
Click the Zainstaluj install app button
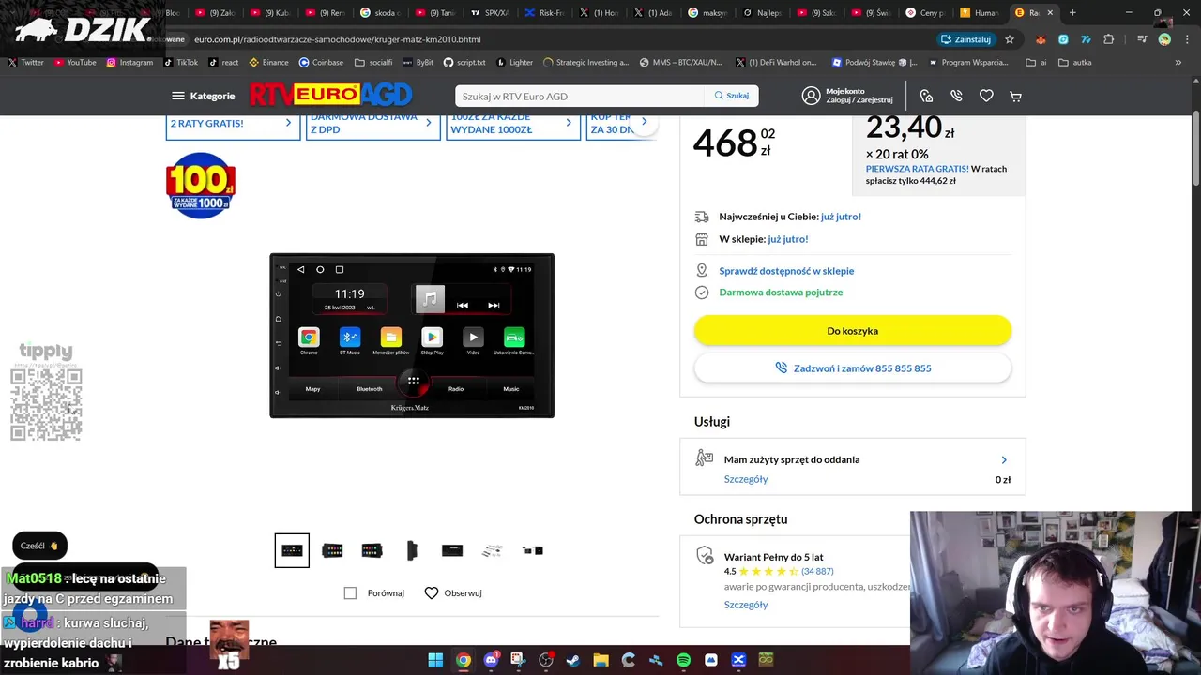(966, 39)
